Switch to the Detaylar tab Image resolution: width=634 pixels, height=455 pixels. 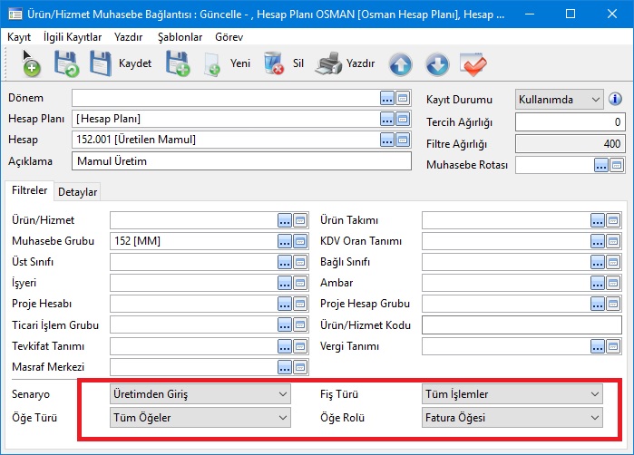78,191
